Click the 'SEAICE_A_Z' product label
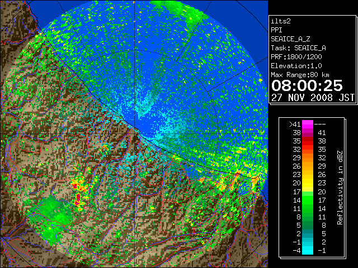Viewport: 358px width, 268px height. pyautogui.click(x=290, y=39)
